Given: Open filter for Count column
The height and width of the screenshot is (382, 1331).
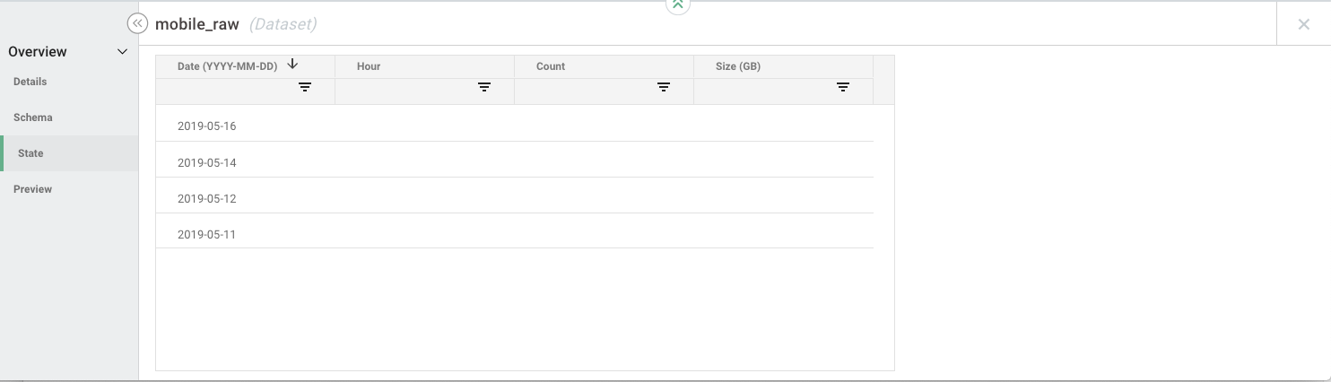Looking at the screenshot, I should pos(664,87).
